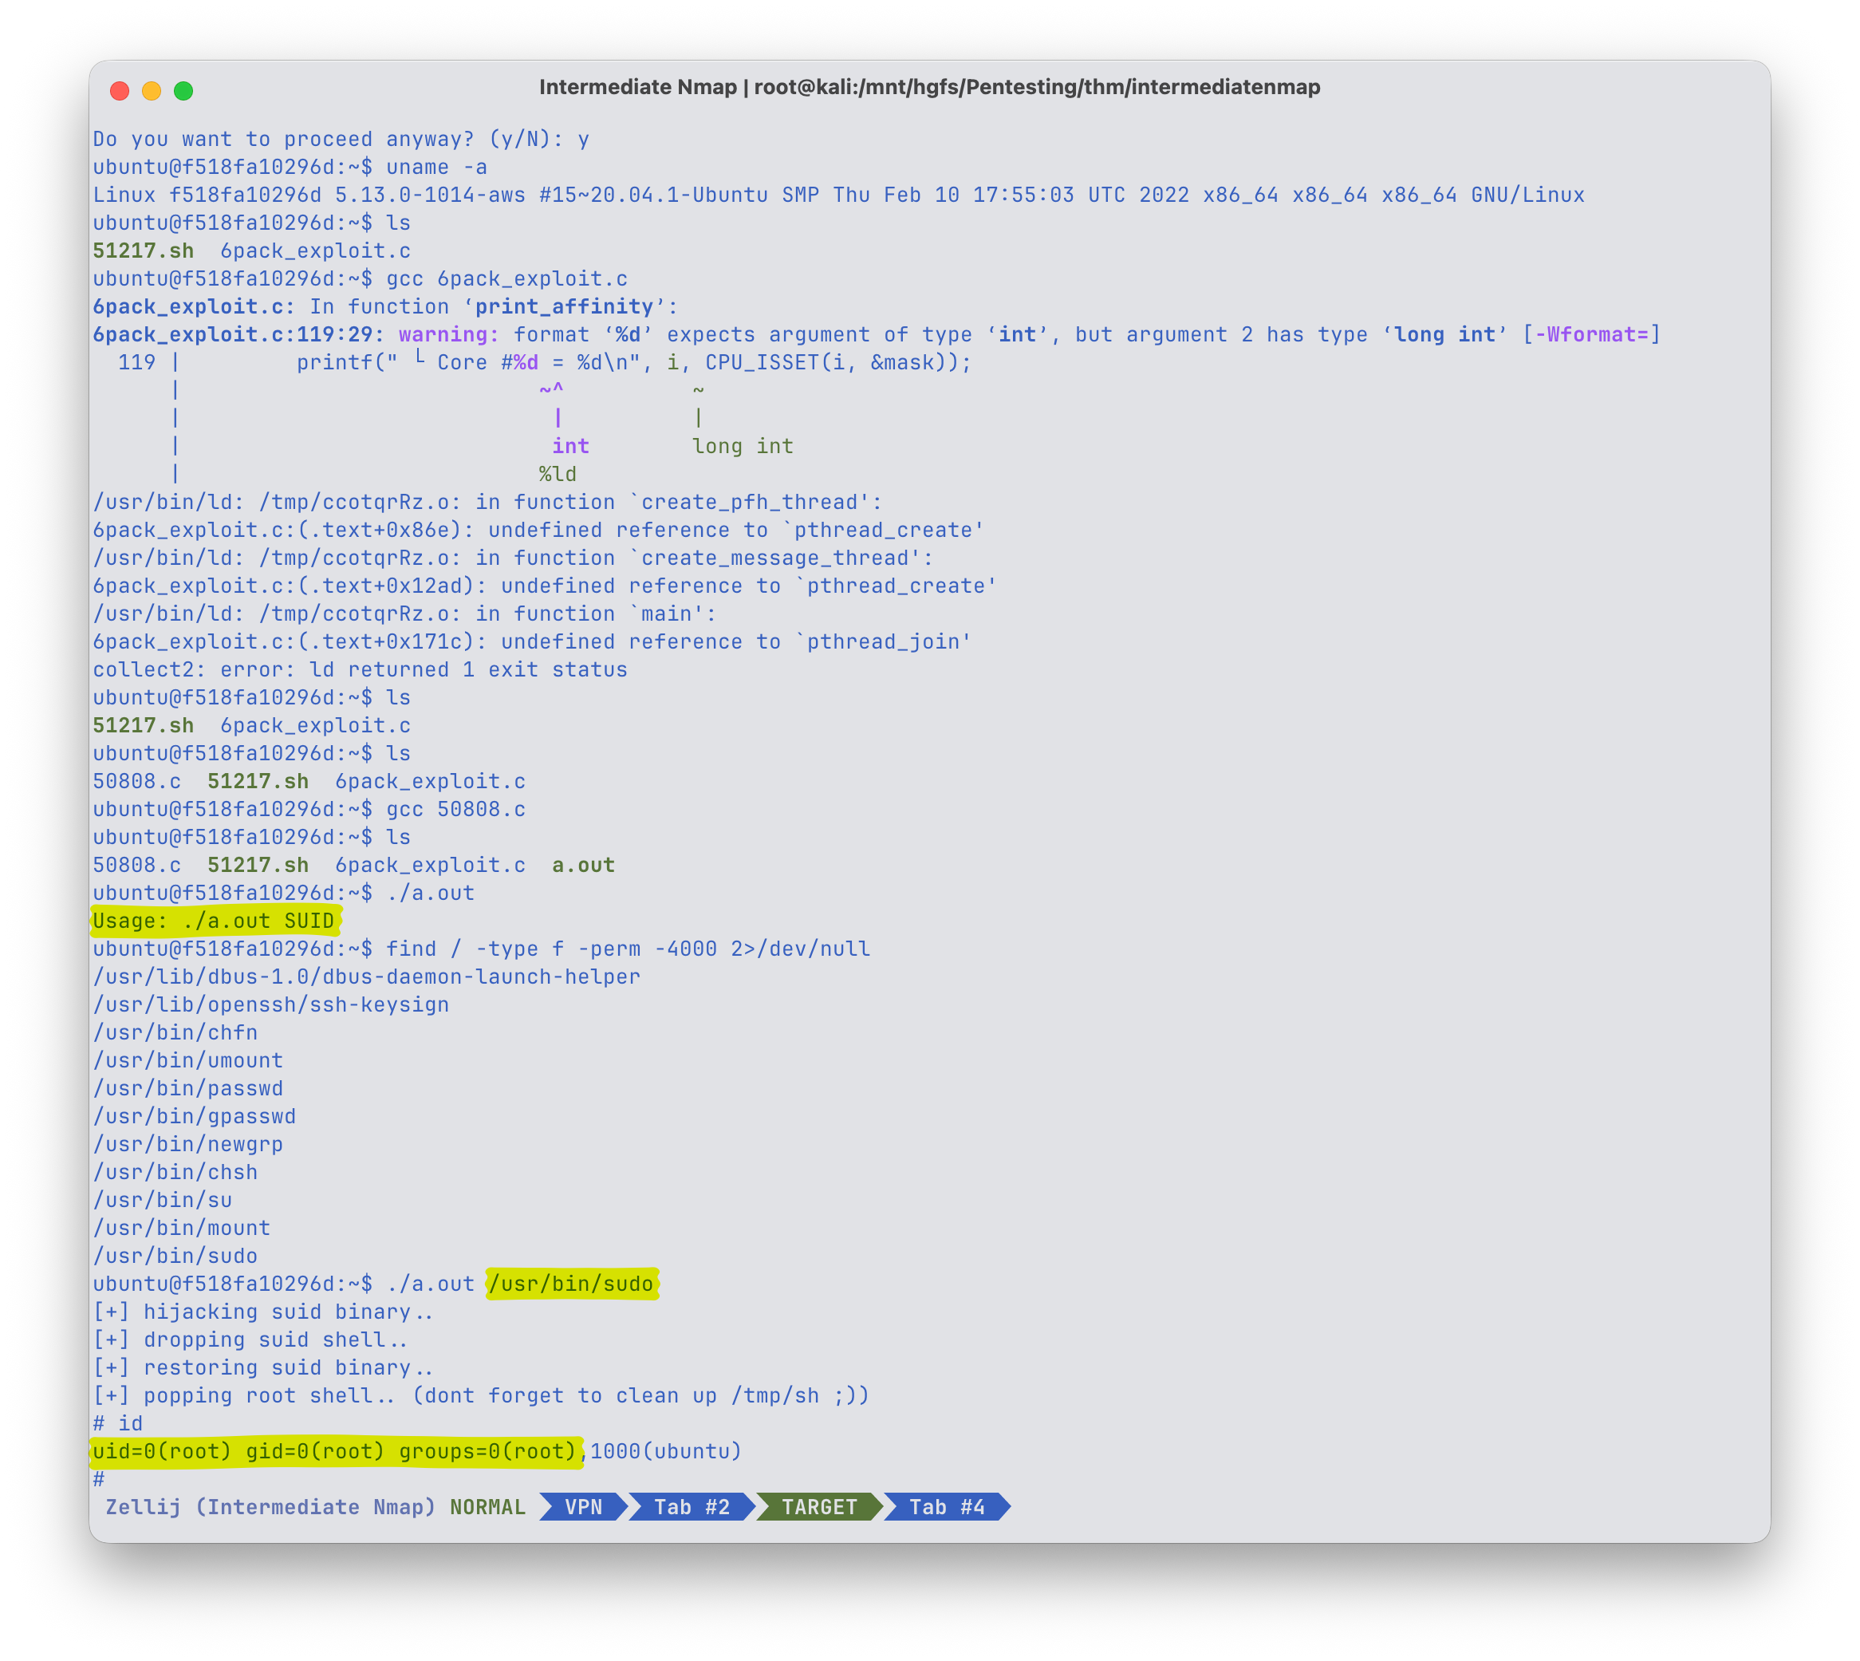Click '[+] restoring suid binary..' line
Image resolution: width=1860 pixels, height=1661 pixels.
[x=262, y=1368]
